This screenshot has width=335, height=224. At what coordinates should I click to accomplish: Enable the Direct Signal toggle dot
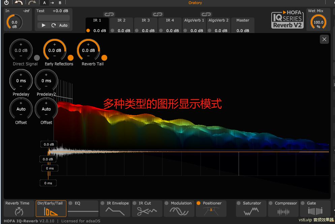tap(37, 58)
